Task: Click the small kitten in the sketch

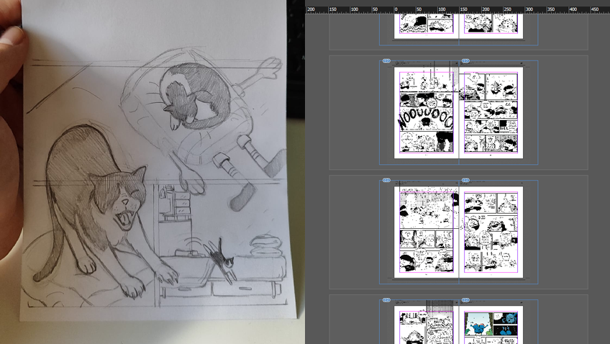Action: (x=221, y=259)
